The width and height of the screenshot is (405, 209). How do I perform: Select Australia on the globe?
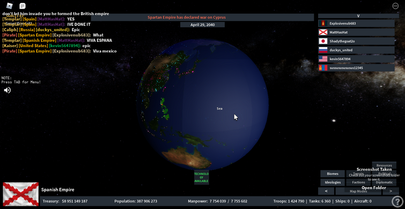(x=185, y=156)
